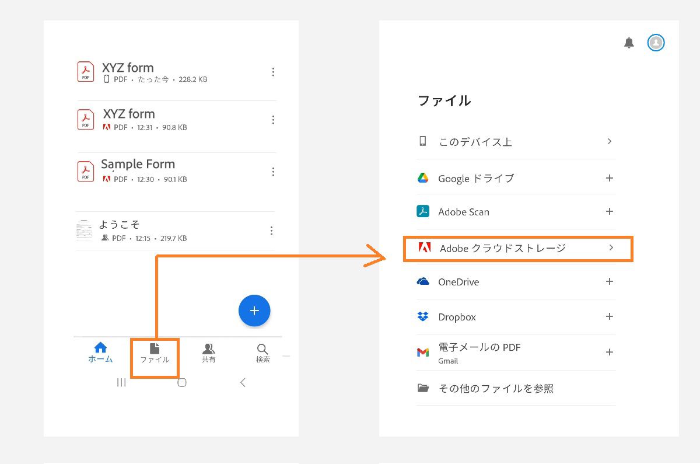Tap the ようこそ document thumbnail
Viewport: 700px width, 464px height.
tap(84, 231)
